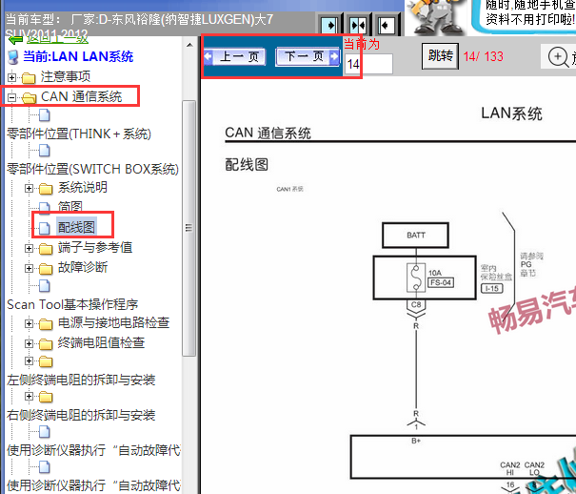576x494 pixels.
Task: Click the green back arrow icon
Action: [15, 39]
